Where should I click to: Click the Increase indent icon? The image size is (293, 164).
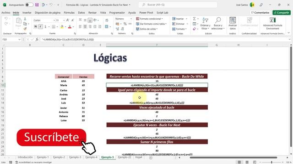click(100, 27)
